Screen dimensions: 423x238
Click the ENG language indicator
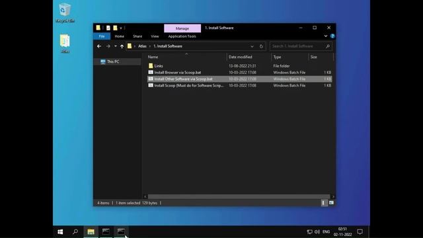pos(326,232)
